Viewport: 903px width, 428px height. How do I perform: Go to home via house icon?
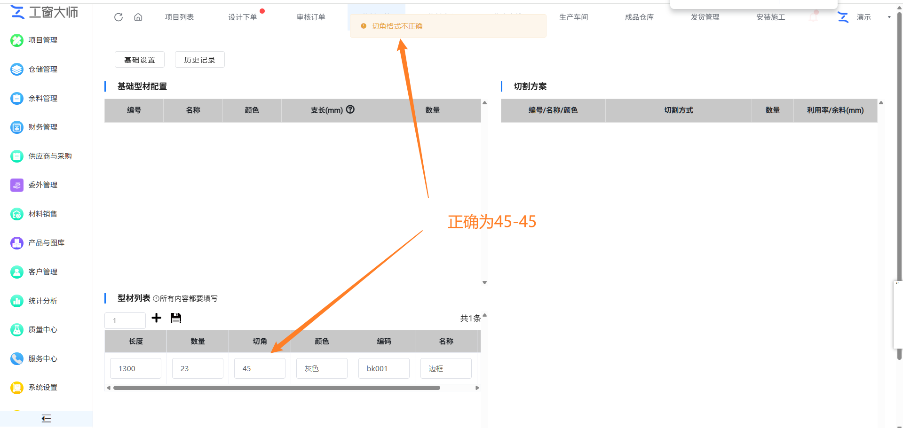pos(138,17)
